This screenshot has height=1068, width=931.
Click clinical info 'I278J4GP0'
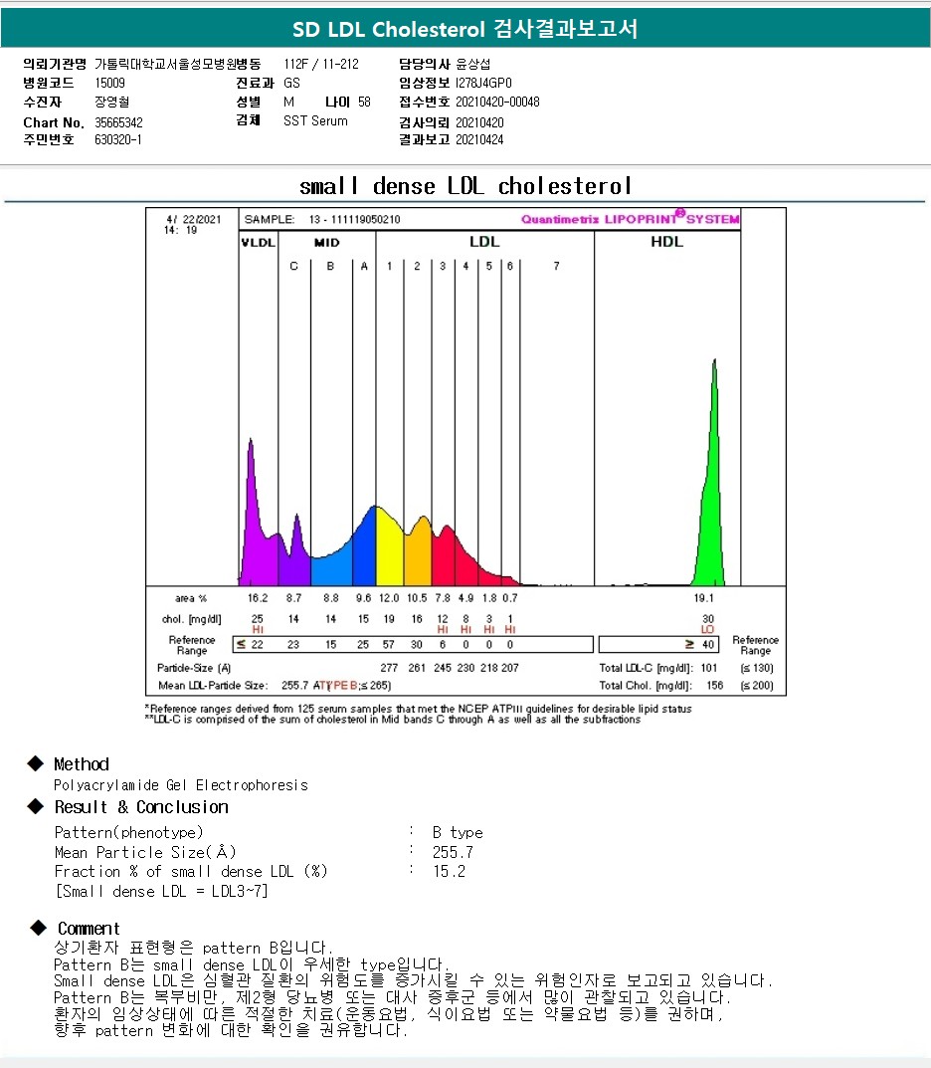[x=483, y=83]
